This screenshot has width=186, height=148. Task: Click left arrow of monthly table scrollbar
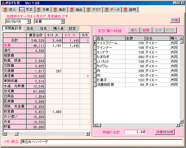coord(5,133)
